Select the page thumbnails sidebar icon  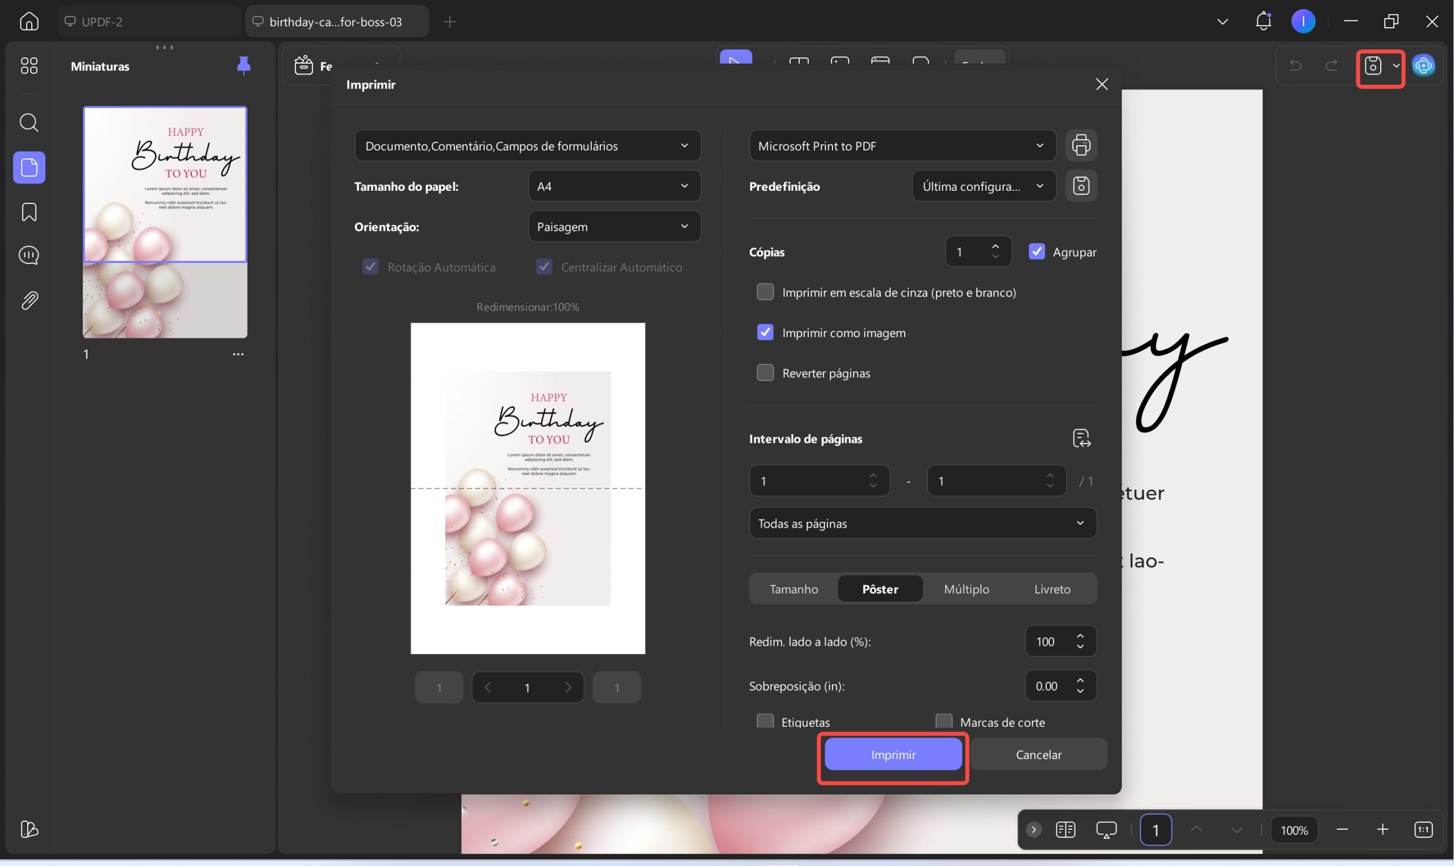pyautogui.click(x=29, y=168)
